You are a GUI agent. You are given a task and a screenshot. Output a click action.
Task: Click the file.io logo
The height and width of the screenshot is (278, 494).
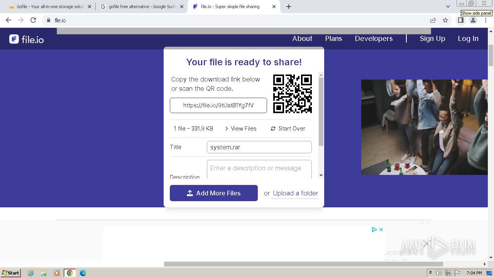pos(27,39)
